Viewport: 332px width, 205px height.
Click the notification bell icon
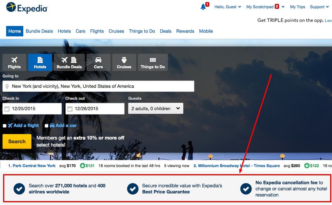coord(202,6)
